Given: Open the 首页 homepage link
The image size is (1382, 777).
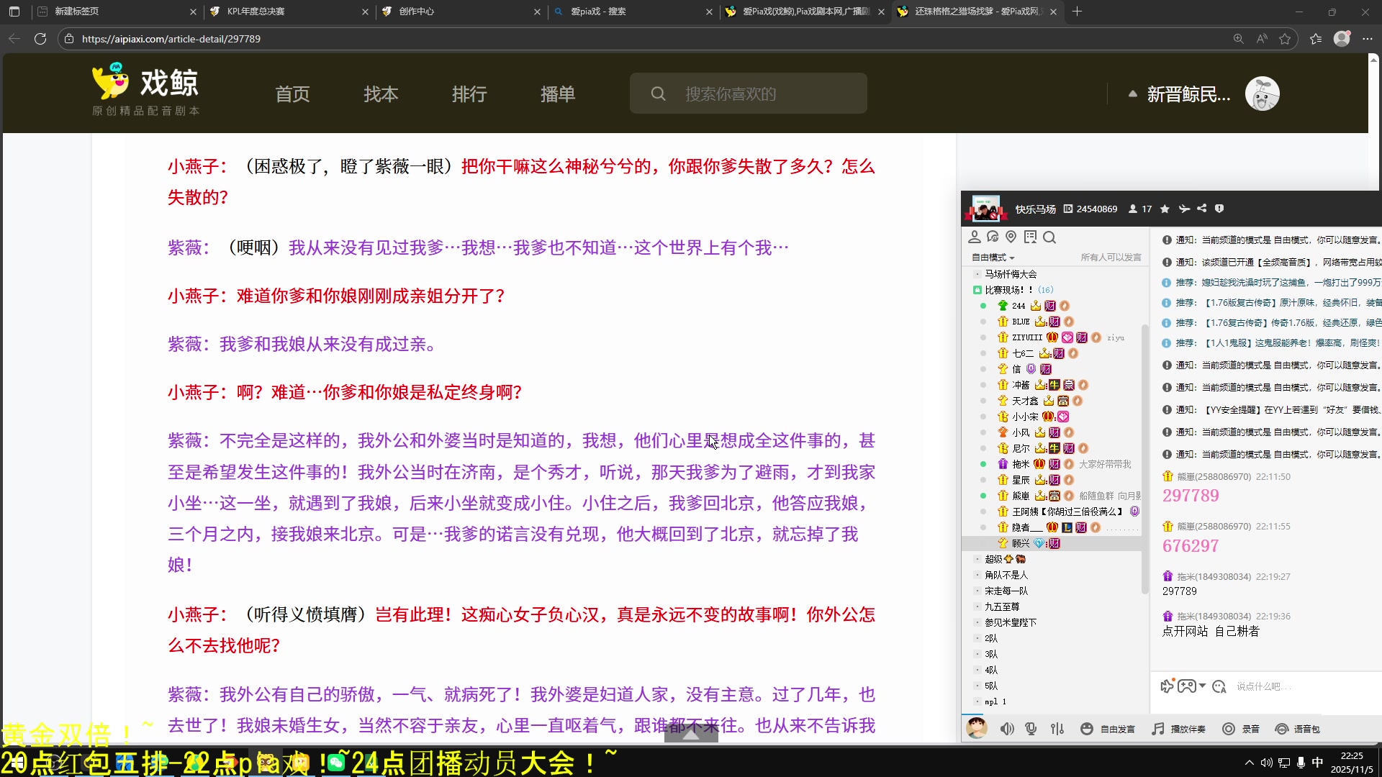Looking at the screenshot, I should coord(292,94).
